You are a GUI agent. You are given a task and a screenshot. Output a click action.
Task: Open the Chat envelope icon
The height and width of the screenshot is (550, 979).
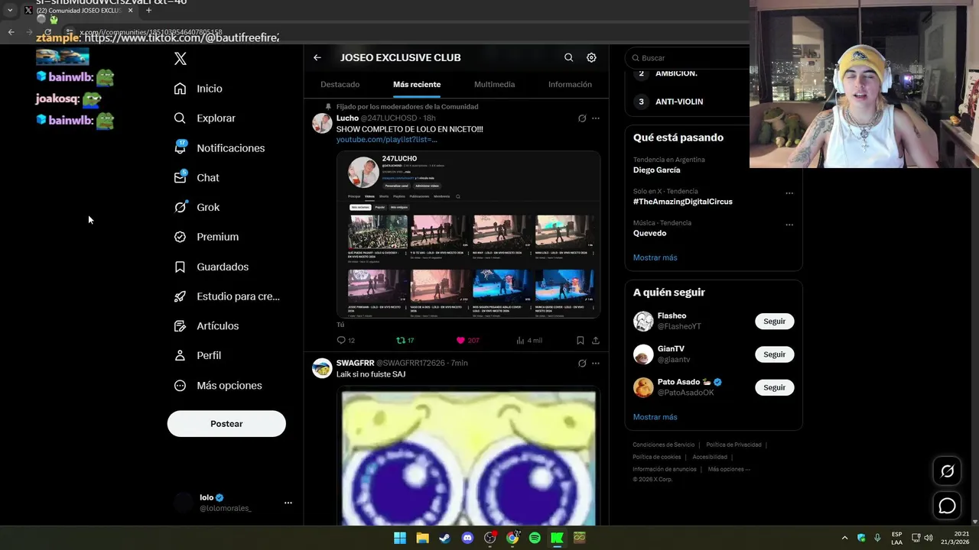click(x=180, y=177)
